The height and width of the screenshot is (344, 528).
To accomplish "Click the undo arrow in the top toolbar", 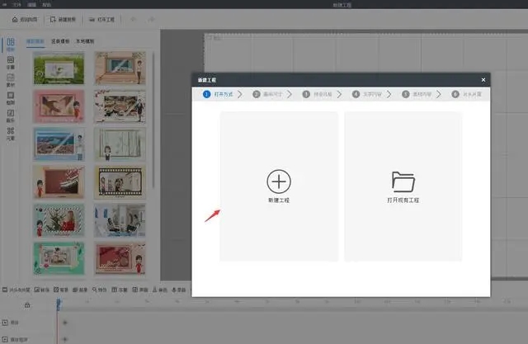I will [x=134, y=19].
